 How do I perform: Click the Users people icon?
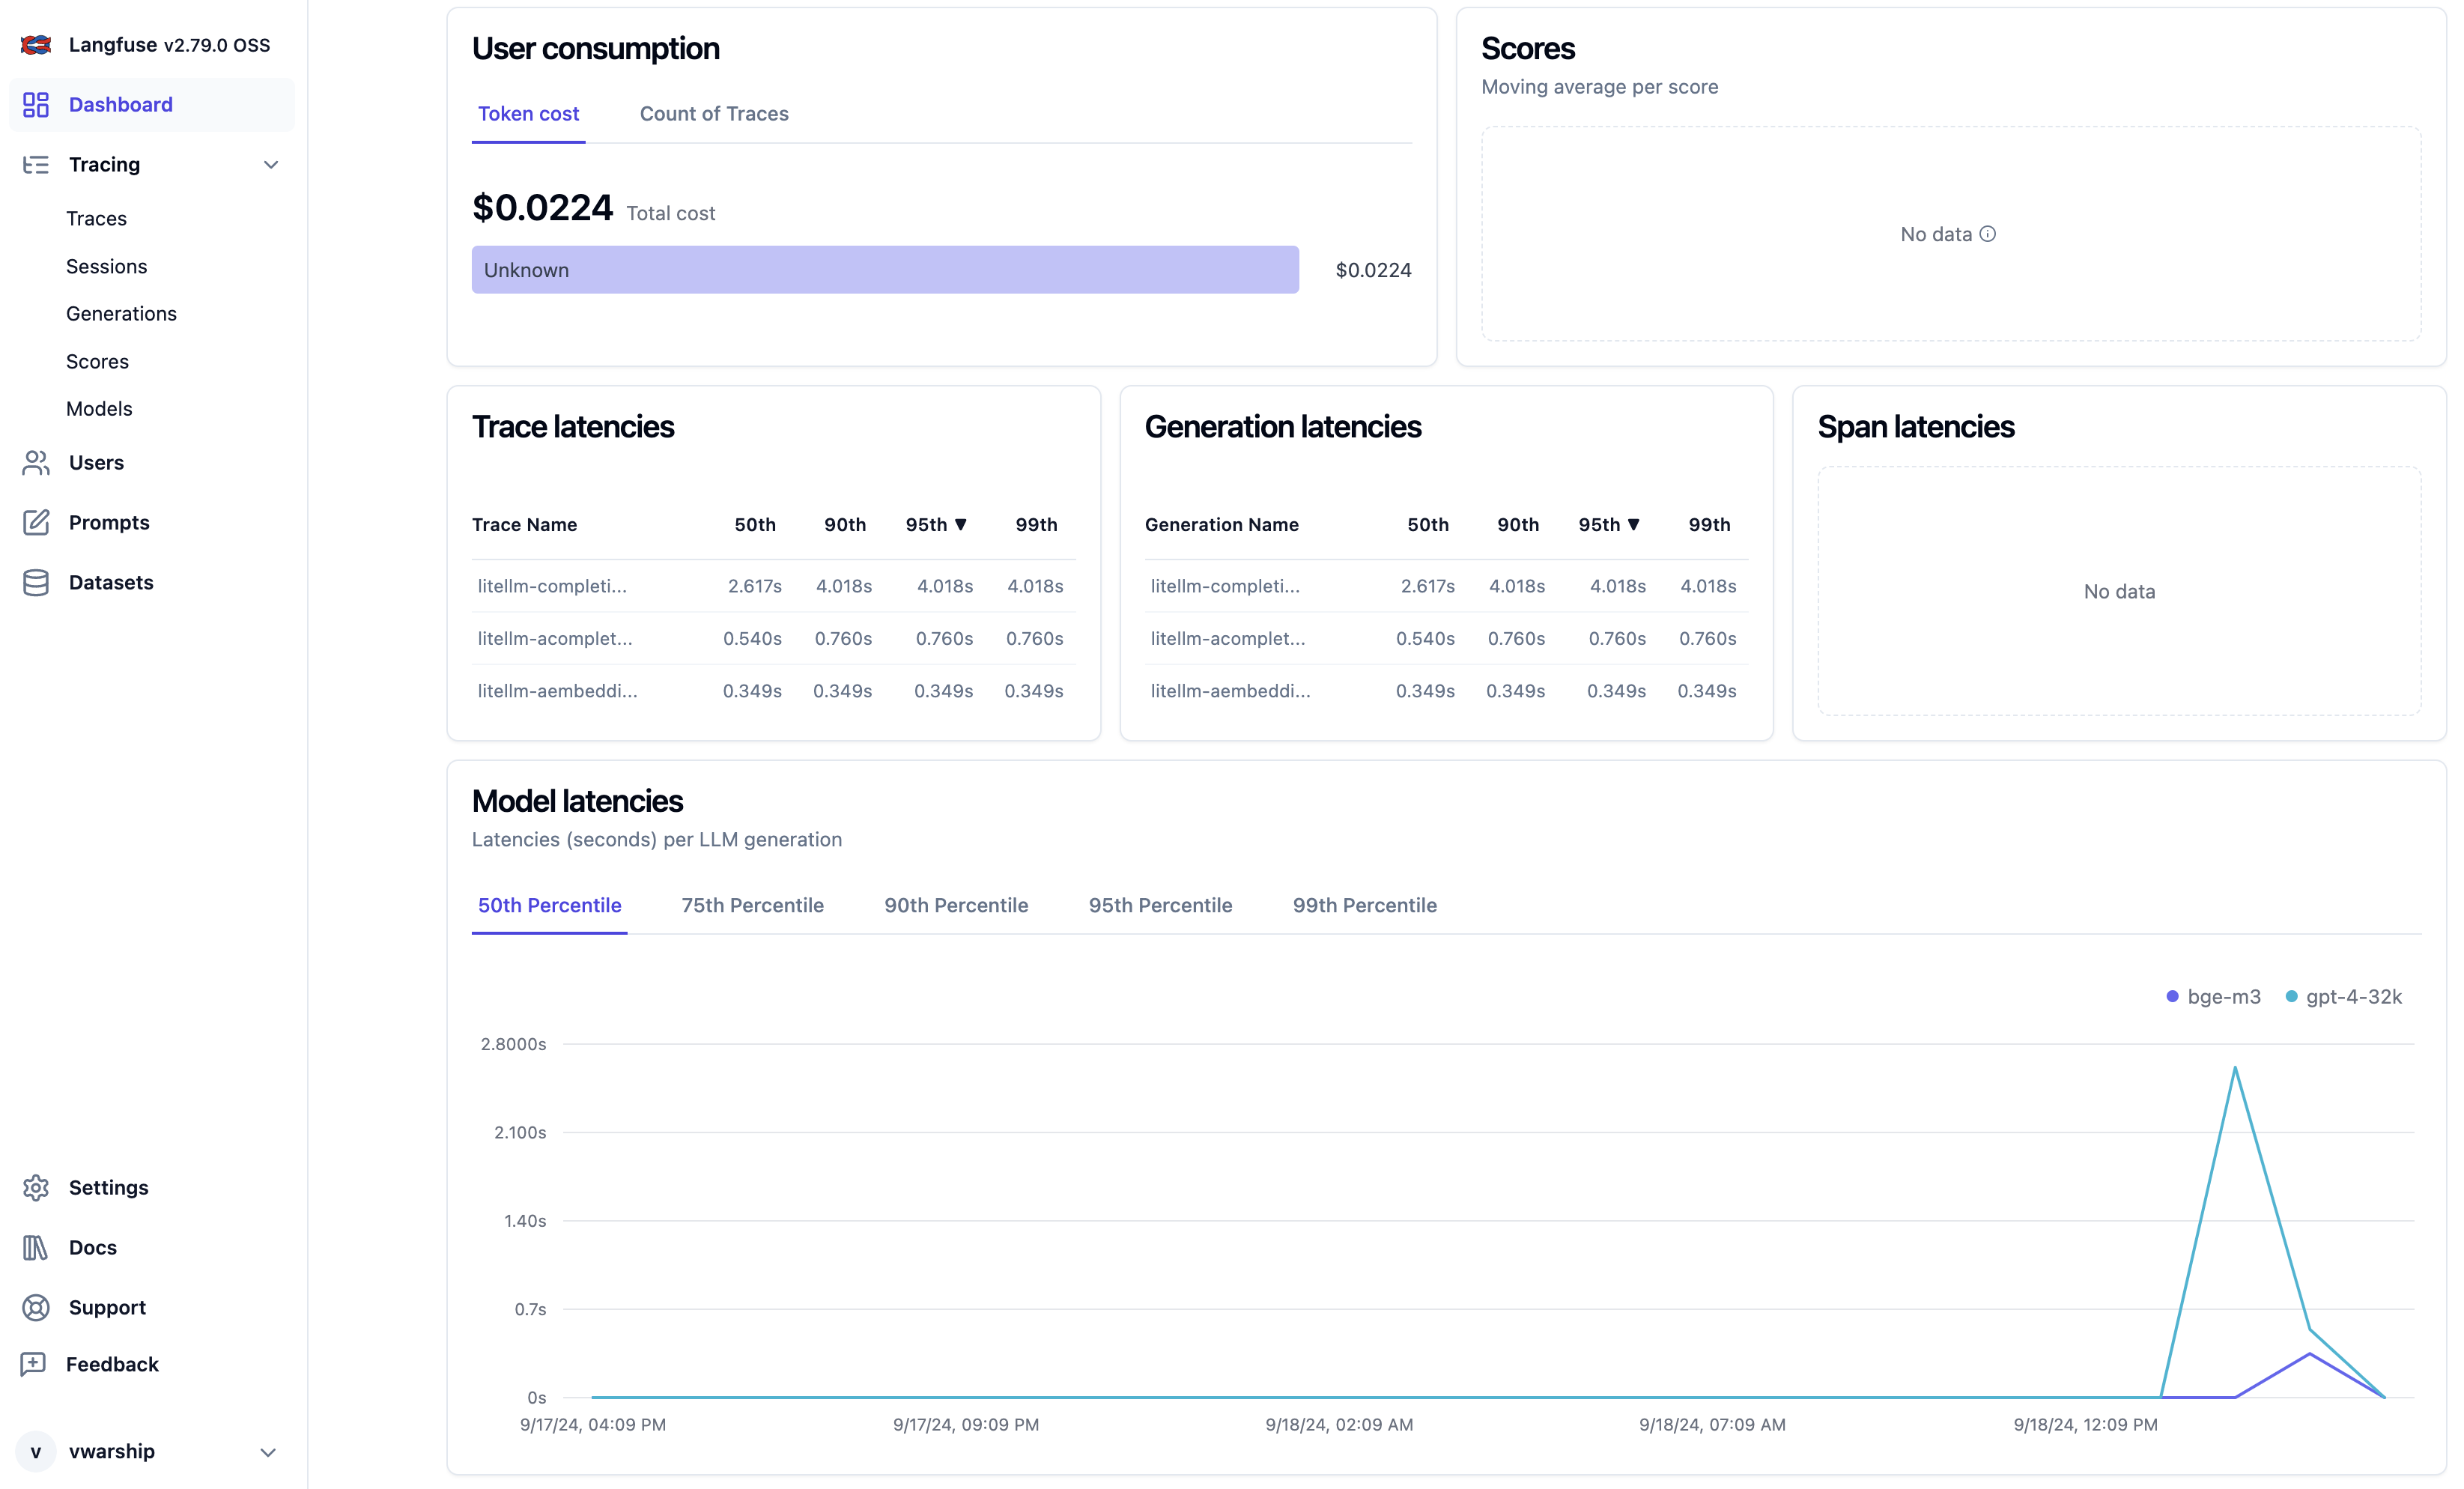(x=36, y=463)
